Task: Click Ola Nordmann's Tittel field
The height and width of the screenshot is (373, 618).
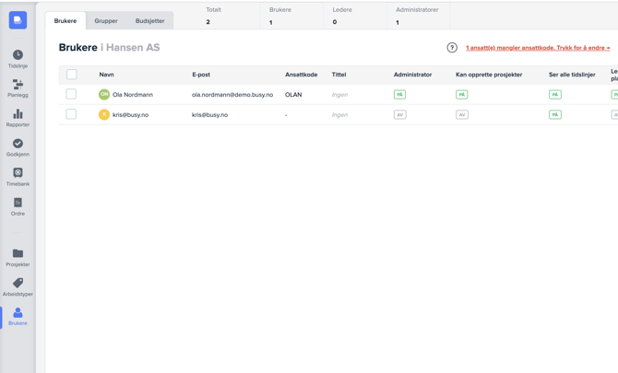Action: [339, 95]
